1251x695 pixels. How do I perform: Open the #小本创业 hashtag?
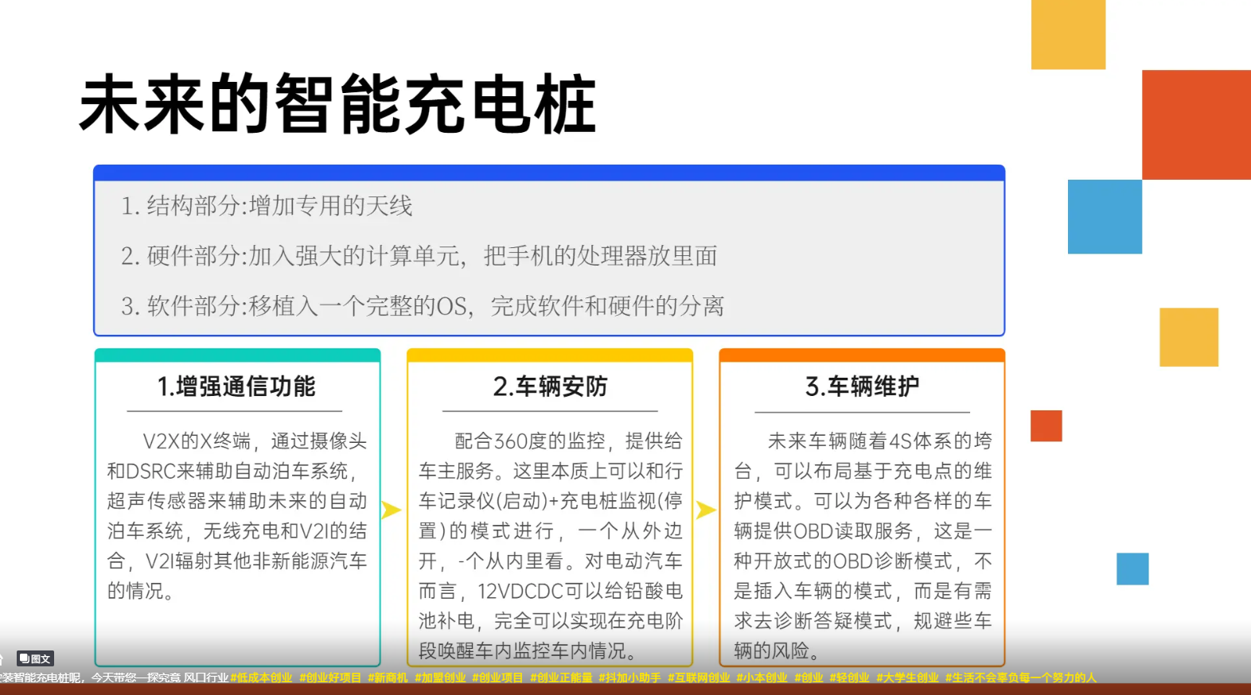tap(762, 678)
